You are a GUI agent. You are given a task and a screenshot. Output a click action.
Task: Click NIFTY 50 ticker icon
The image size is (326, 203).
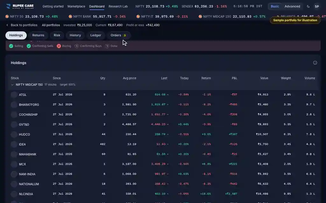click(x=7, y=16)
